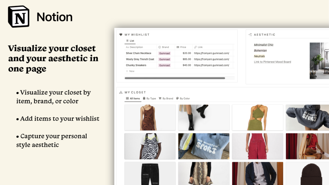Open Link to Pinterest Mood Board
Viewport: 329px width, 185px height.
coord(272,62)
